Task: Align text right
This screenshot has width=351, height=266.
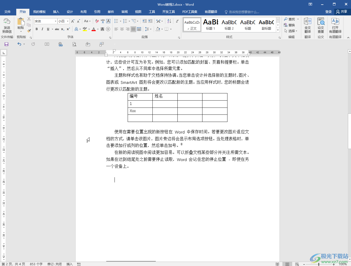Action: click(128, 29)
